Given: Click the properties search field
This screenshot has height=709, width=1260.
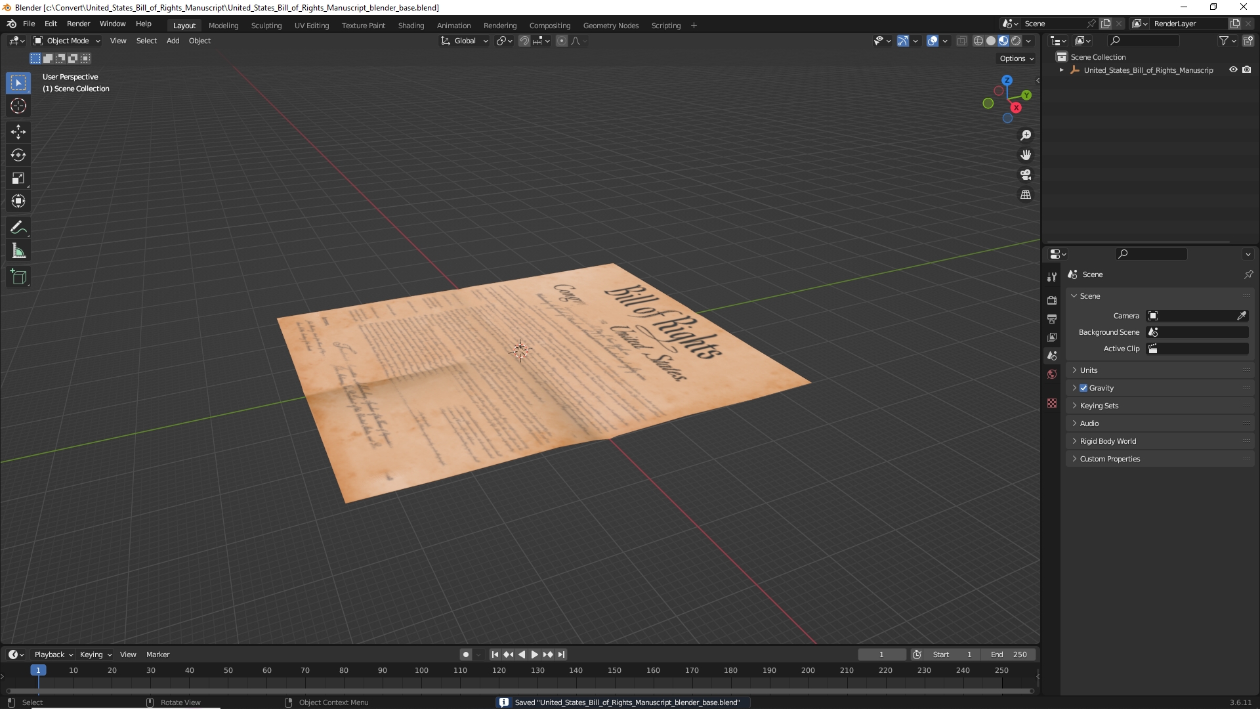Looking at the screenshot, I should (1152, 254).
